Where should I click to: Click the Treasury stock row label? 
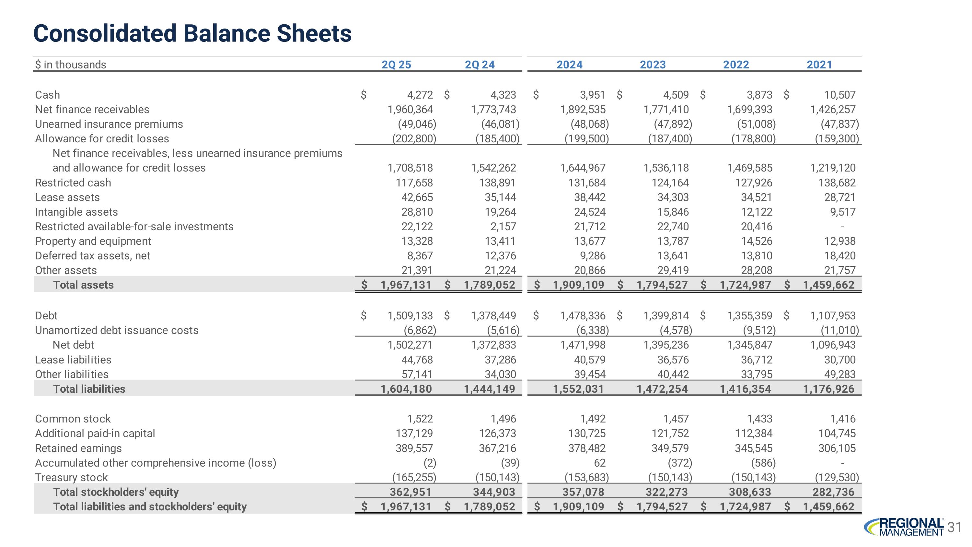(71, 478)
